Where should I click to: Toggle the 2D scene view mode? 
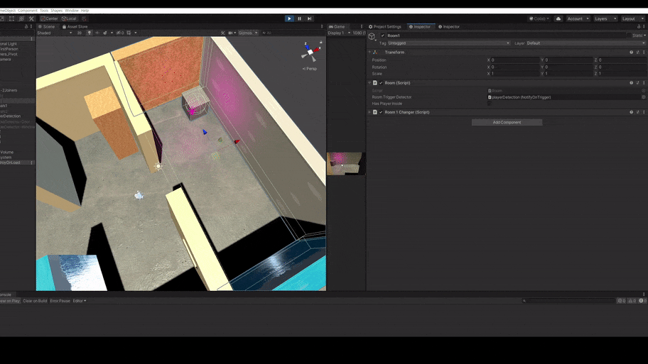pyautogui.click(x=80, y=33)
